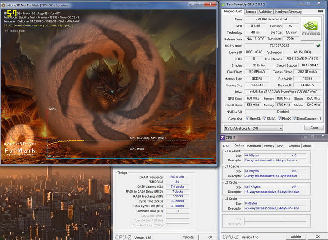
Task: Click the DRAM Frequency 800.0 MHz value
Action: tap(177, 177)
